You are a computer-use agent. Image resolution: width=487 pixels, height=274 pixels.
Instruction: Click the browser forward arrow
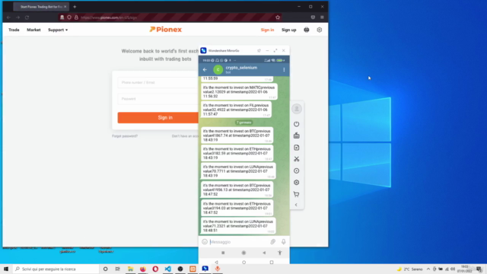pos(18,18)
